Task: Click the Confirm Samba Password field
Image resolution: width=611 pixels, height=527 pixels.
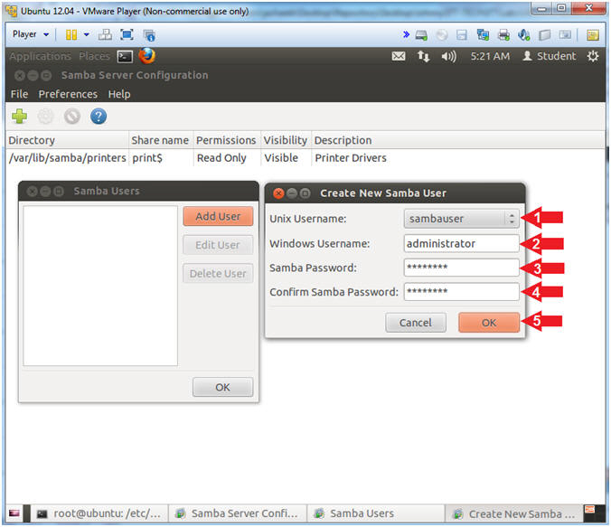Action: coord(461,292)
